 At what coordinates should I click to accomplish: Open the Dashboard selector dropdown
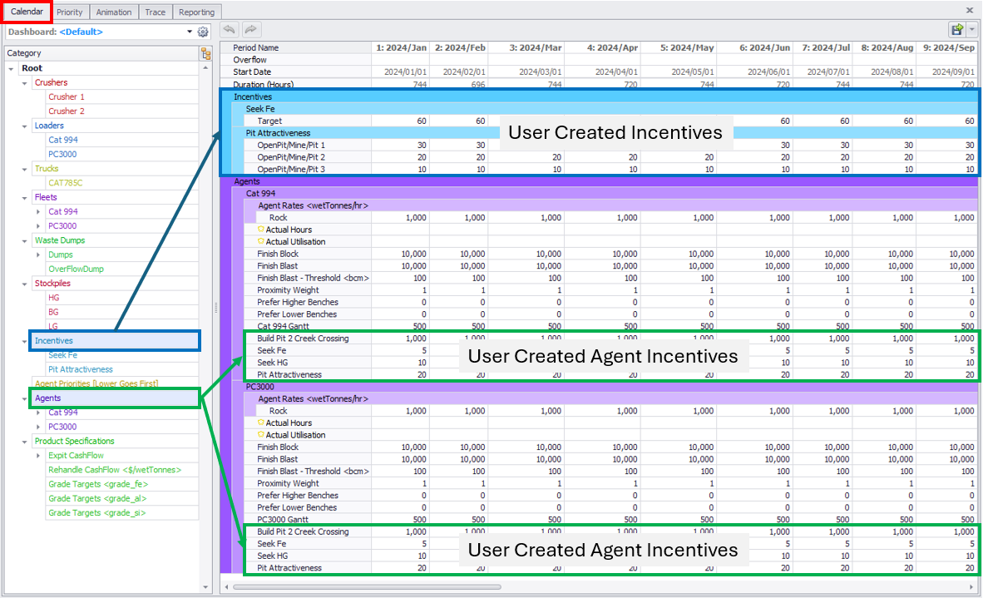[190, 32]
